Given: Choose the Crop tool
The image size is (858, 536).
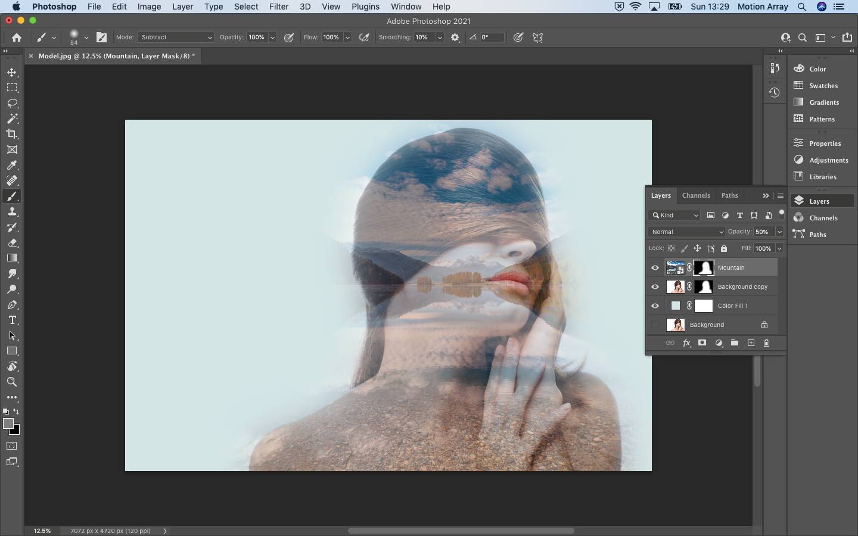Looking at the screenshot, I should [x=12, y=135].
